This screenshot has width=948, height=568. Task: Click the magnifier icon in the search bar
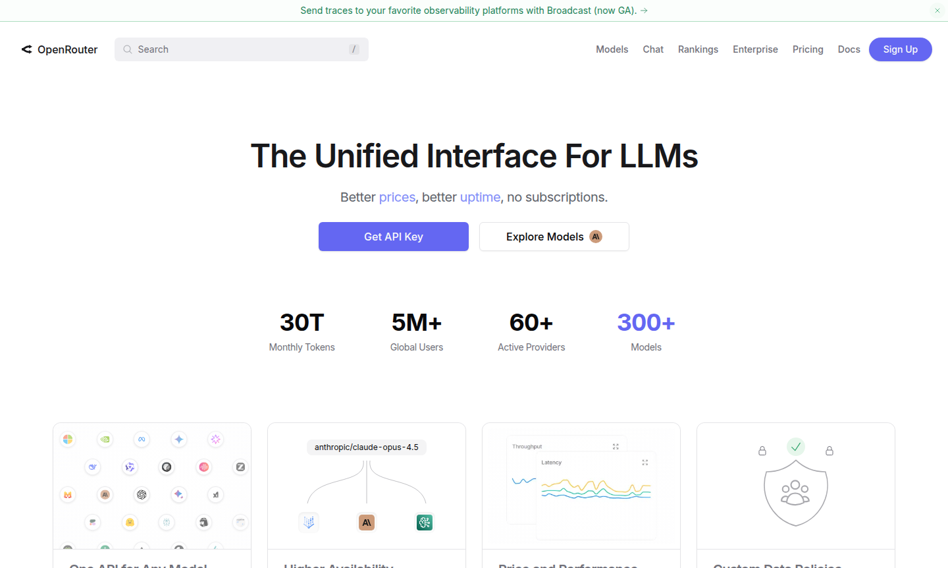pos(128,49)
